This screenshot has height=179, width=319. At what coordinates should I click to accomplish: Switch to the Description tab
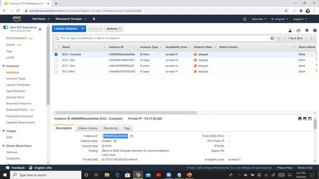coord(64,128)
